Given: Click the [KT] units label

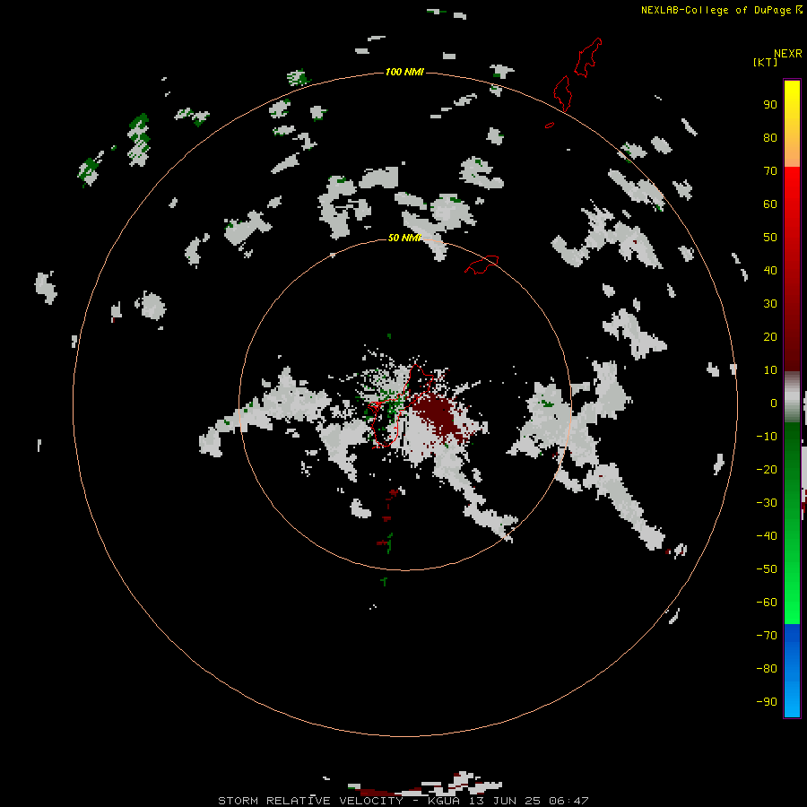Looking at the screenshot, I should tap(765, 62).
